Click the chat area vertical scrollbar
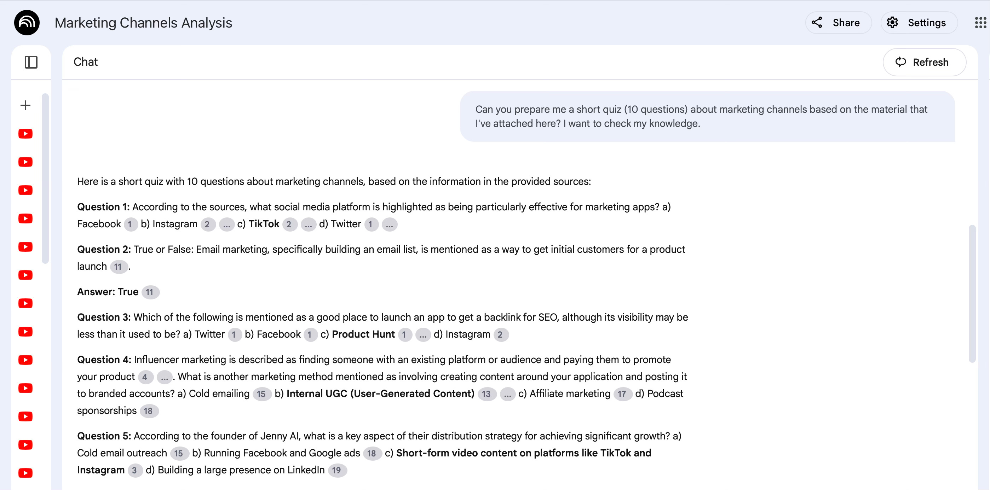 972,293
